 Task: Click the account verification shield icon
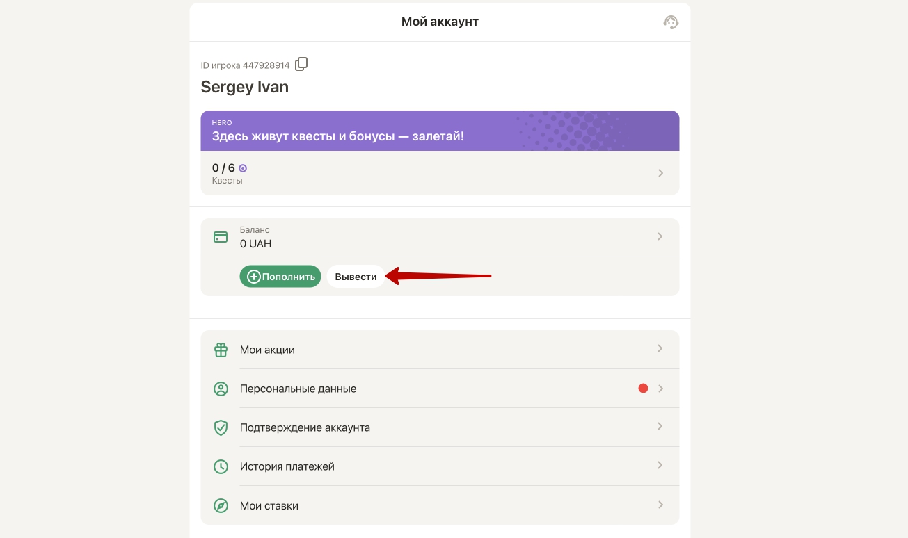pos(221,427)
